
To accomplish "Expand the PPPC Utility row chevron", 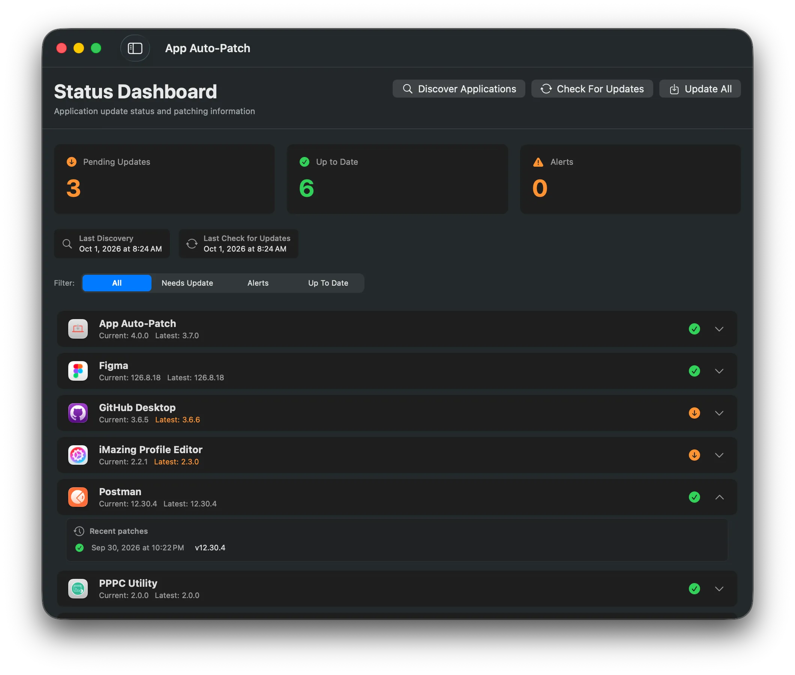I will (719, 589).
